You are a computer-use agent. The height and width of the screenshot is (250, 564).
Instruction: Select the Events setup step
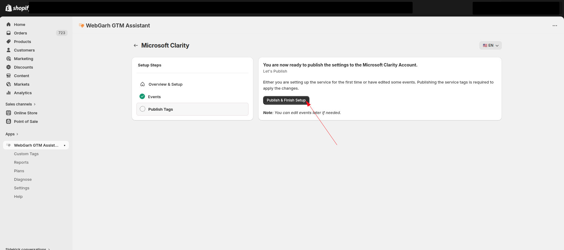[192, 97]
